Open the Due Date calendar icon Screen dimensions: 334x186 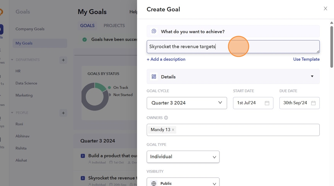[x=313, y=103]
